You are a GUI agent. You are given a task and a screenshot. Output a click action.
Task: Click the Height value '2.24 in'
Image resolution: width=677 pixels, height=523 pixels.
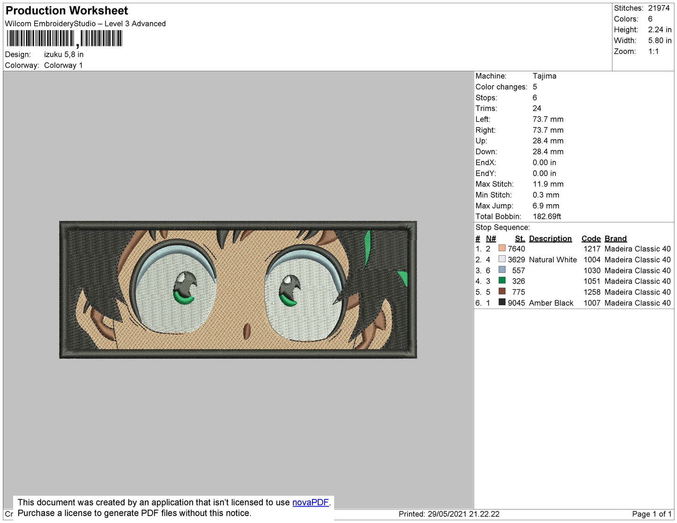pos(660,30)
